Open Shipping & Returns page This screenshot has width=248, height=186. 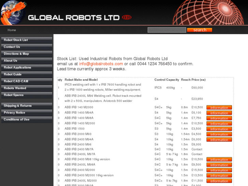pos(27,106)
